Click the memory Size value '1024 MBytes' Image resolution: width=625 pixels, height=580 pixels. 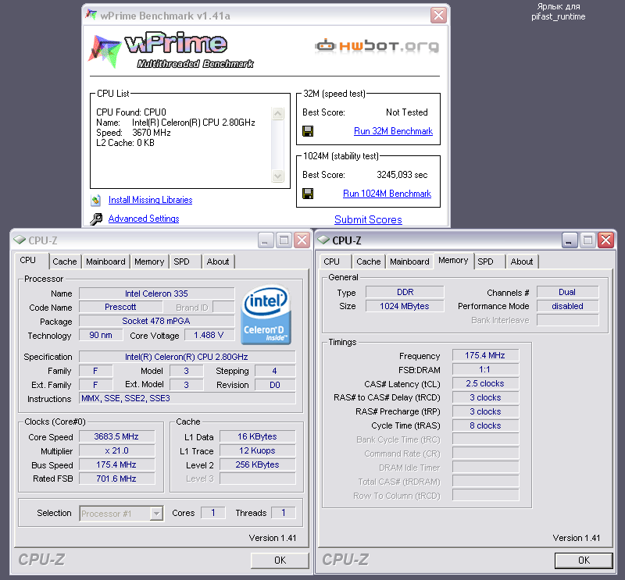(x=405, y=306)
